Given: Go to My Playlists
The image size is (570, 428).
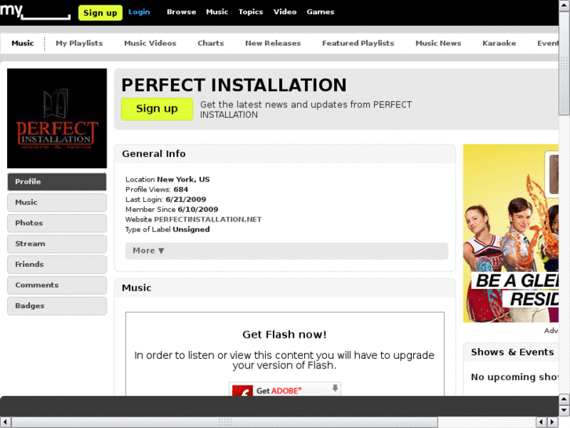Looking at the screenshot, I should pos(79,43).
